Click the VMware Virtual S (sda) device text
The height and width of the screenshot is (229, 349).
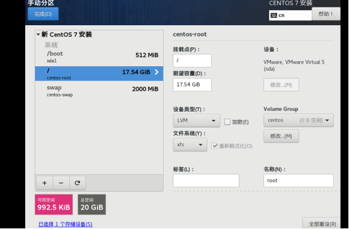pyautogui.click(x=294, y=66)
